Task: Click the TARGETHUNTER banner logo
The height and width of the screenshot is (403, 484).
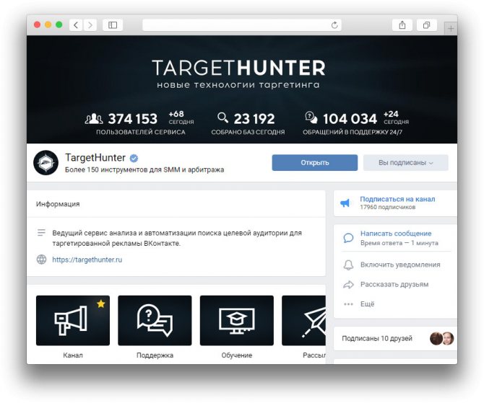Action: coord(238,68)
